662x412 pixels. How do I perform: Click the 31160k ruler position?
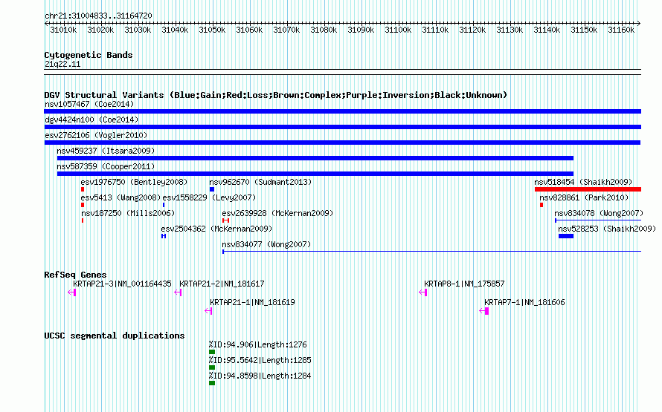pos(621,30)
